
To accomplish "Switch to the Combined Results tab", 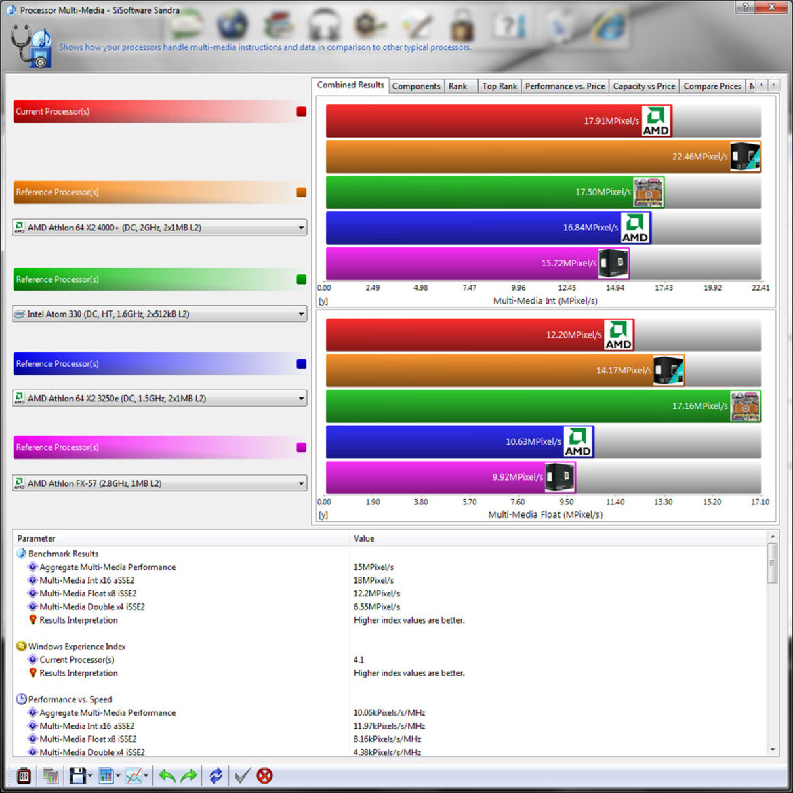I will (x=350, y=85).
